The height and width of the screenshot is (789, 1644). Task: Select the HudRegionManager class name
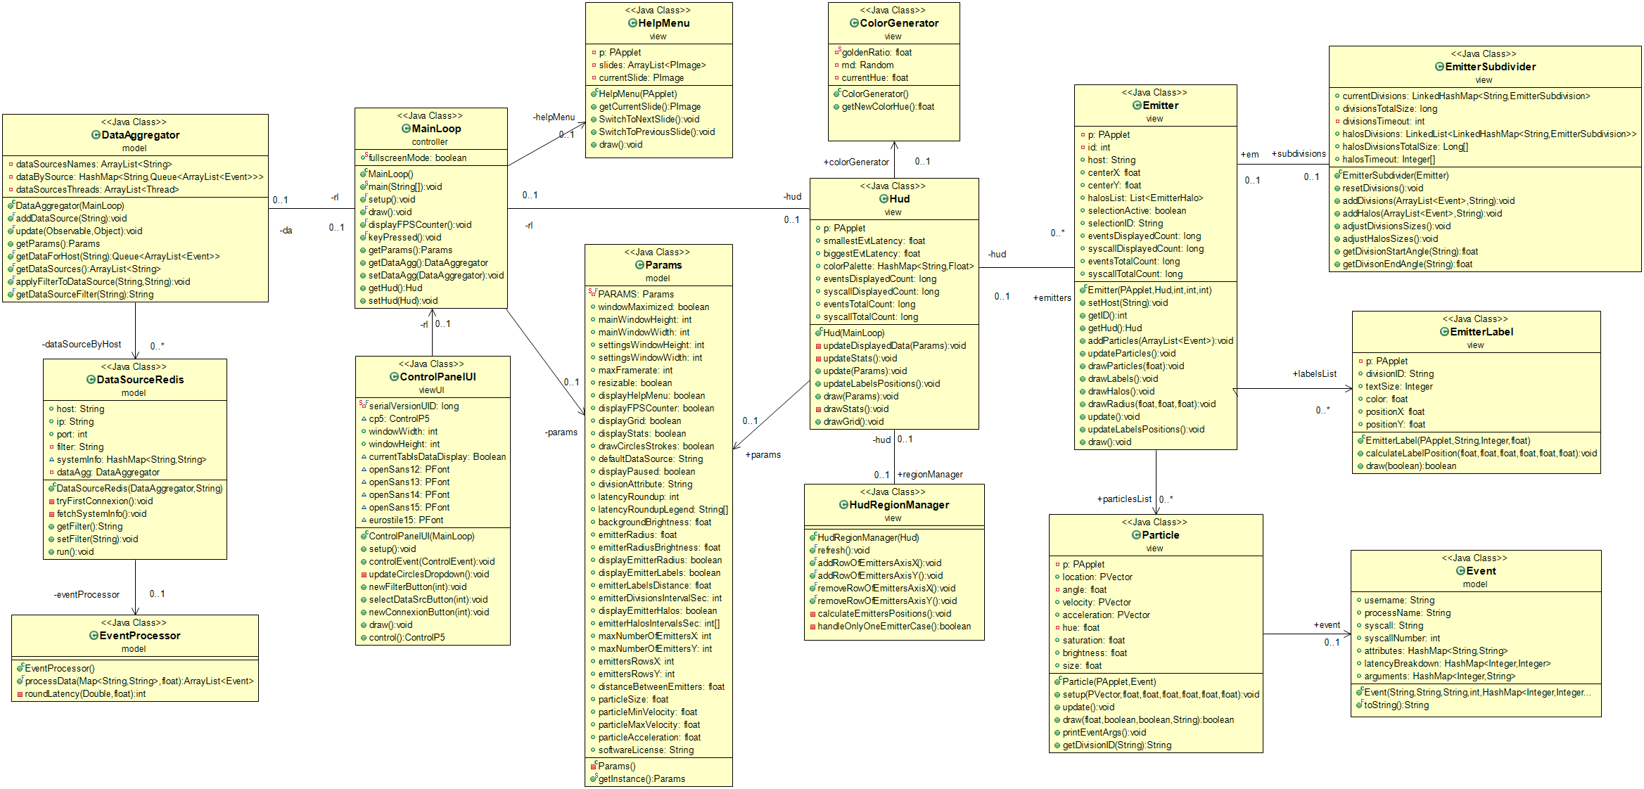899,505
